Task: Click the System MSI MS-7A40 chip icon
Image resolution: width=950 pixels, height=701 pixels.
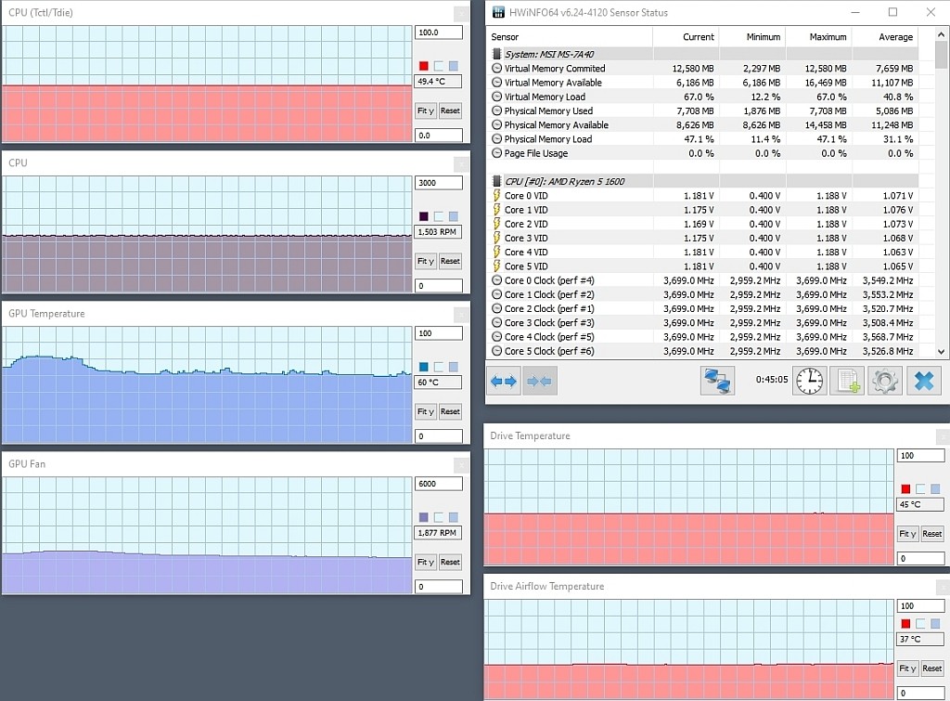Action: pyautogui.click(x=497, y=54)
